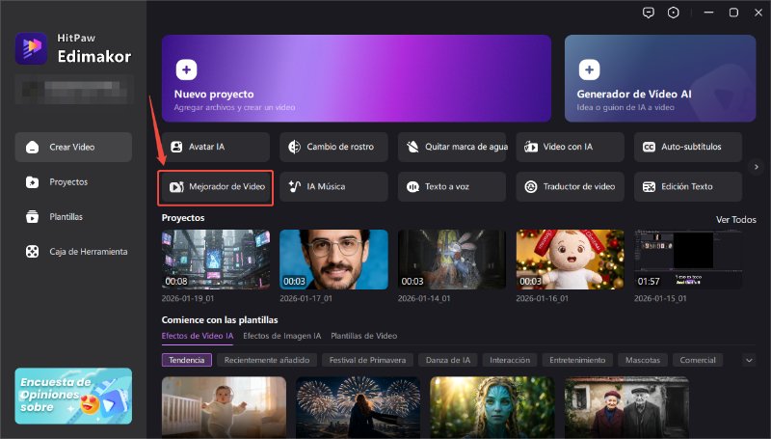Select the Tendencia filter chip
Image resolution: width=771 pixels, height=439 pixels.
pos(187,360)
